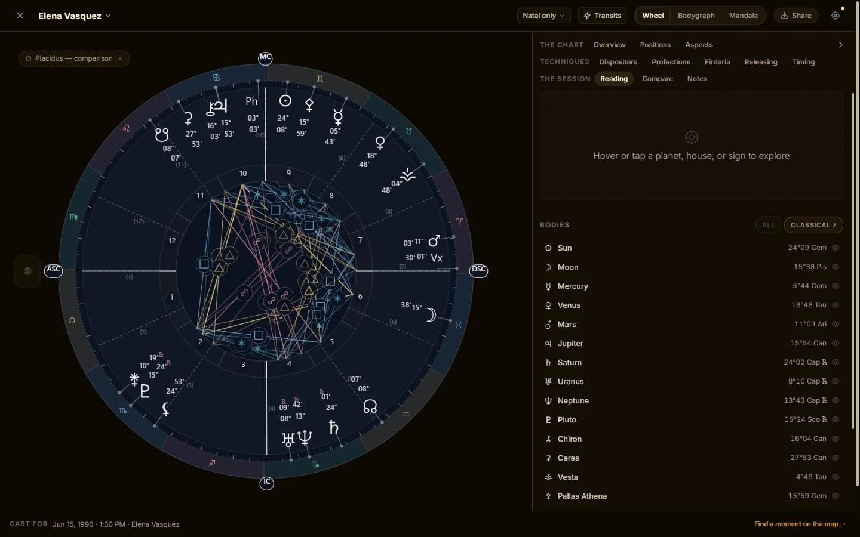Viewport: 860px width, 537px height.
Task: Click Find a moment on the map link
Action: 800,524
